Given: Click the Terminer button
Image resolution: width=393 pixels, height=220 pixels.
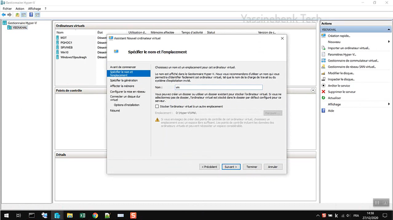Looking at the screenshot, I should point(252,167).
